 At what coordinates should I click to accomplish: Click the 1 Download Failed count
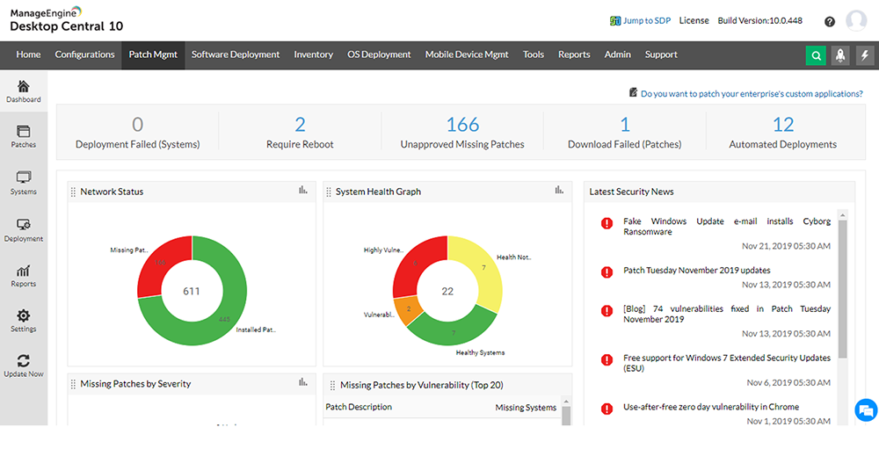click(x=624, y=124)
